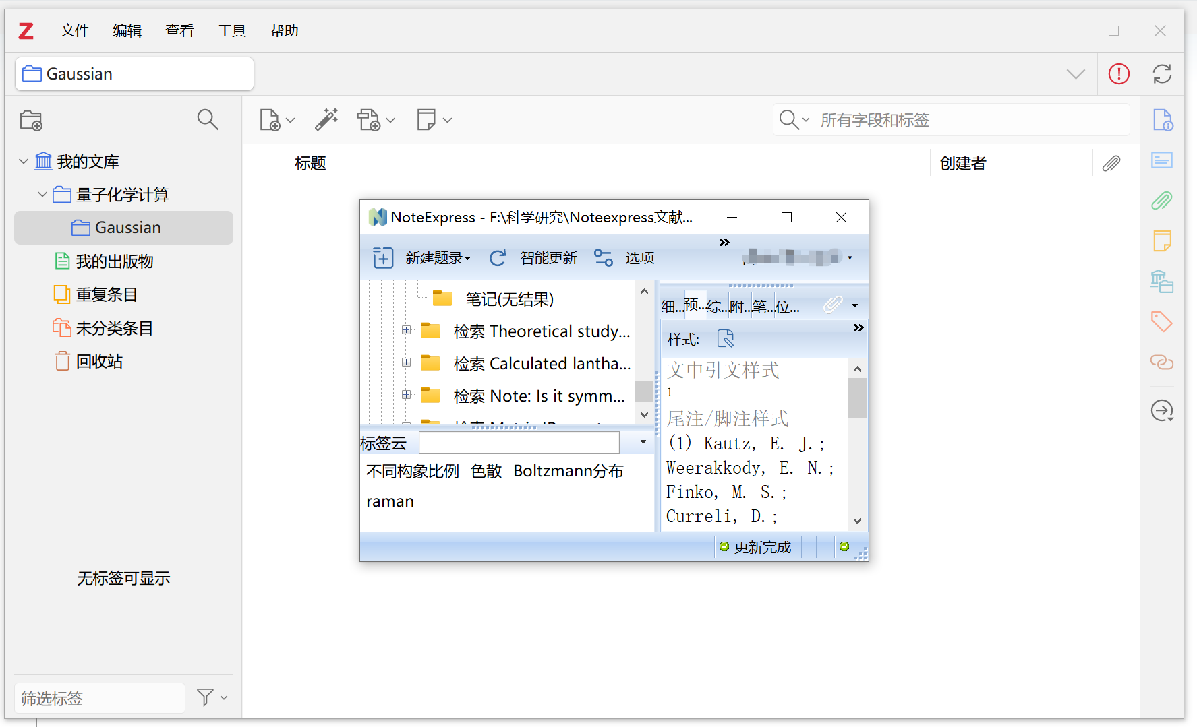Open the 文件 menu
1197x727 pixels.
[x=75, y=31]
